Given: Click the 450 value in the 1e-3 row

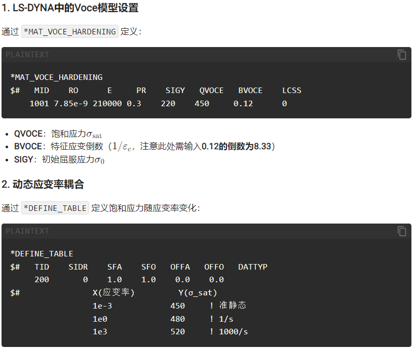Looking at the screenshot, I should tap(178, 306).
